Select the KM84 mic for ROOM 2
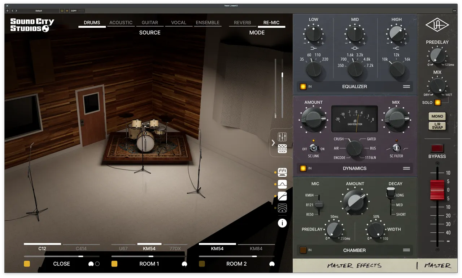 point(256,248)
